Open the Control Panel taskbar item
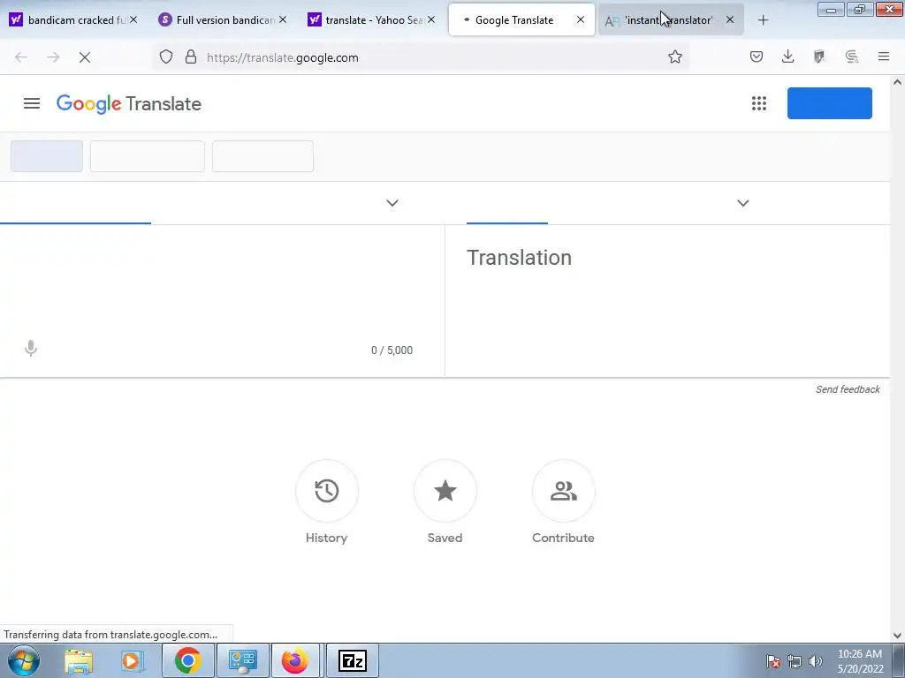905x678 pixels. coord(242,660)
